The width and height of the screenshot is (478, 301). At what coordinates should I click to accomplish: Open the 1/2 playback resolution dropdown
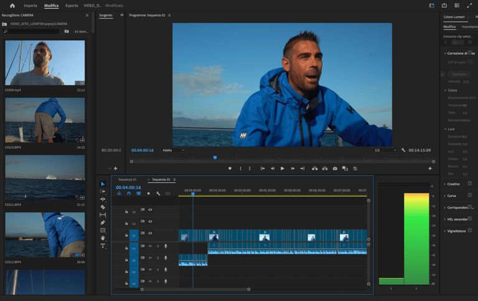[385, 150]
